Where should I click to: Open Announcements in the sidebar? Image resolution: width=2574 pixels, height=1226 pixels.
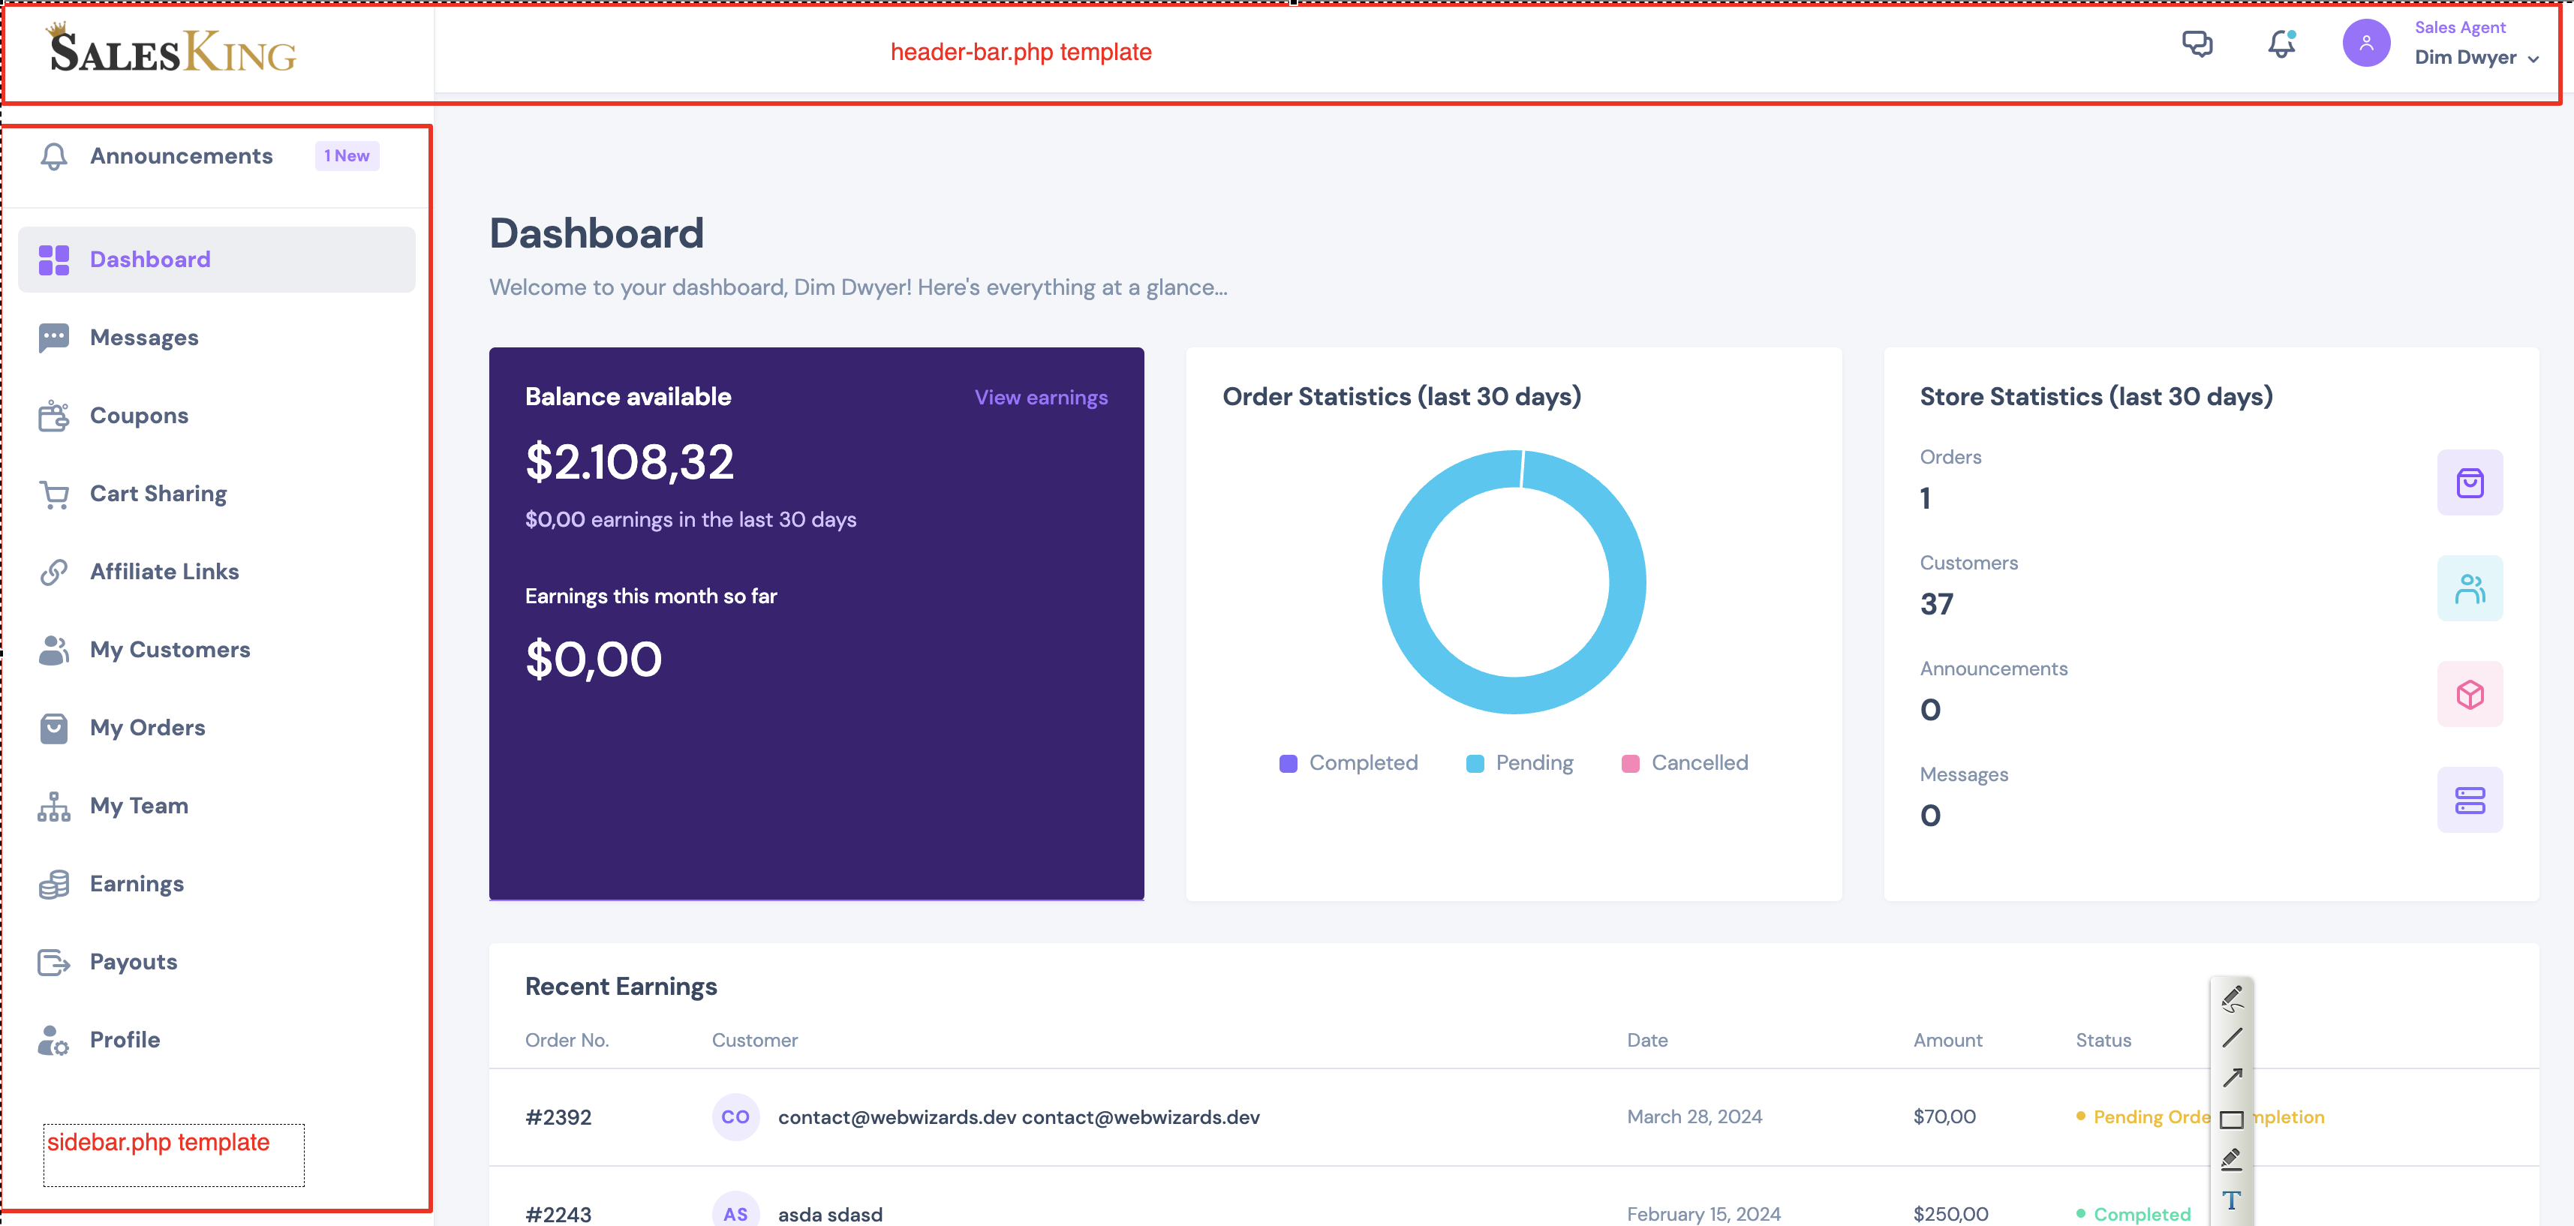click(x=181, y=156)
